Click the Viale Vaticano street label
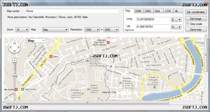Viewport: 210px width, 112px height. (77, 61)
